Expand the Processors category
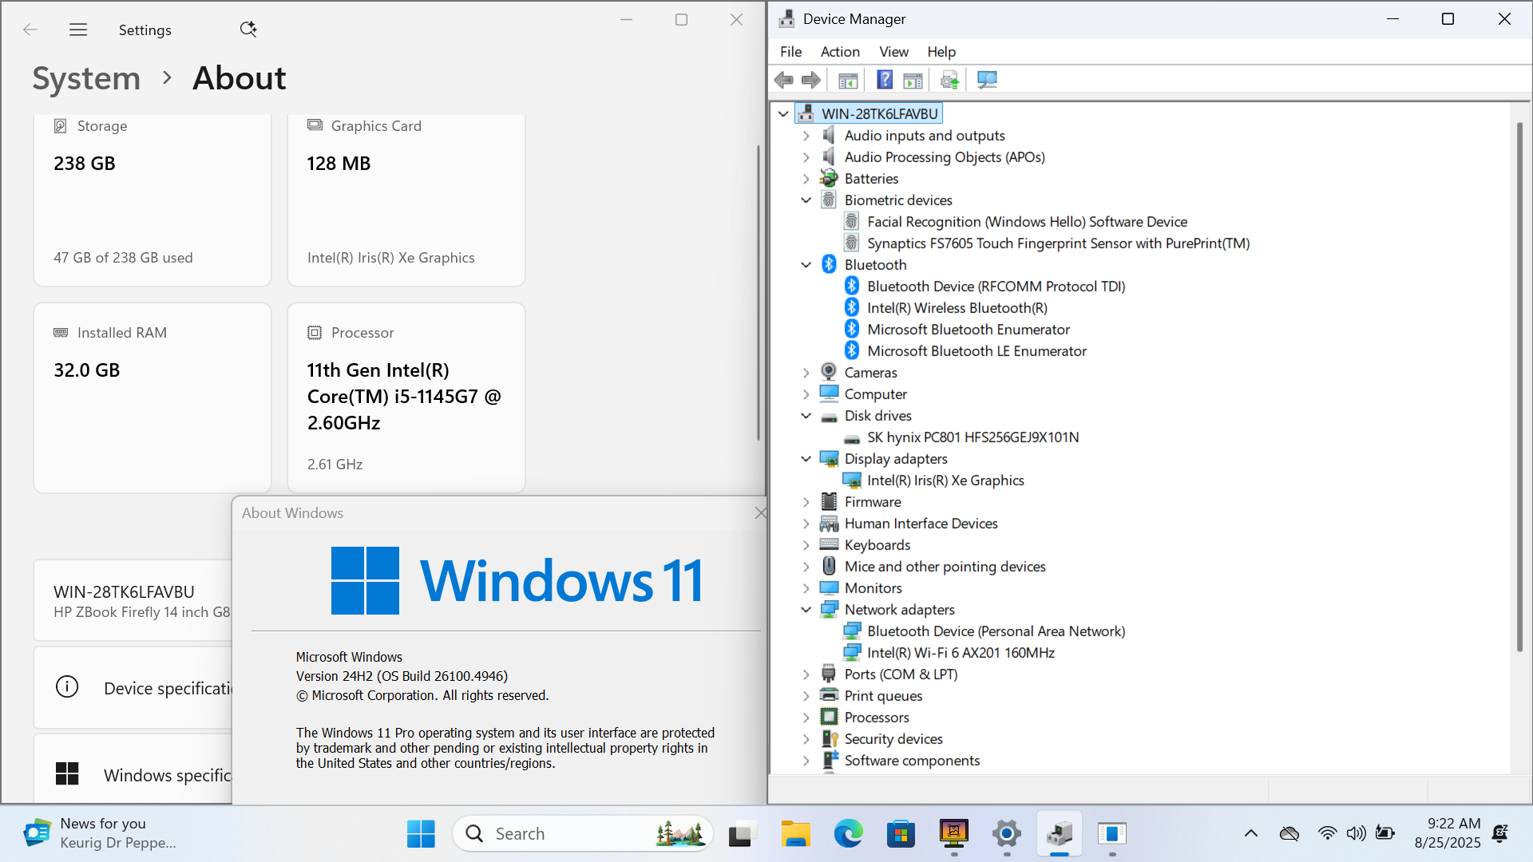1533x862 pixels. coord(806,718)
